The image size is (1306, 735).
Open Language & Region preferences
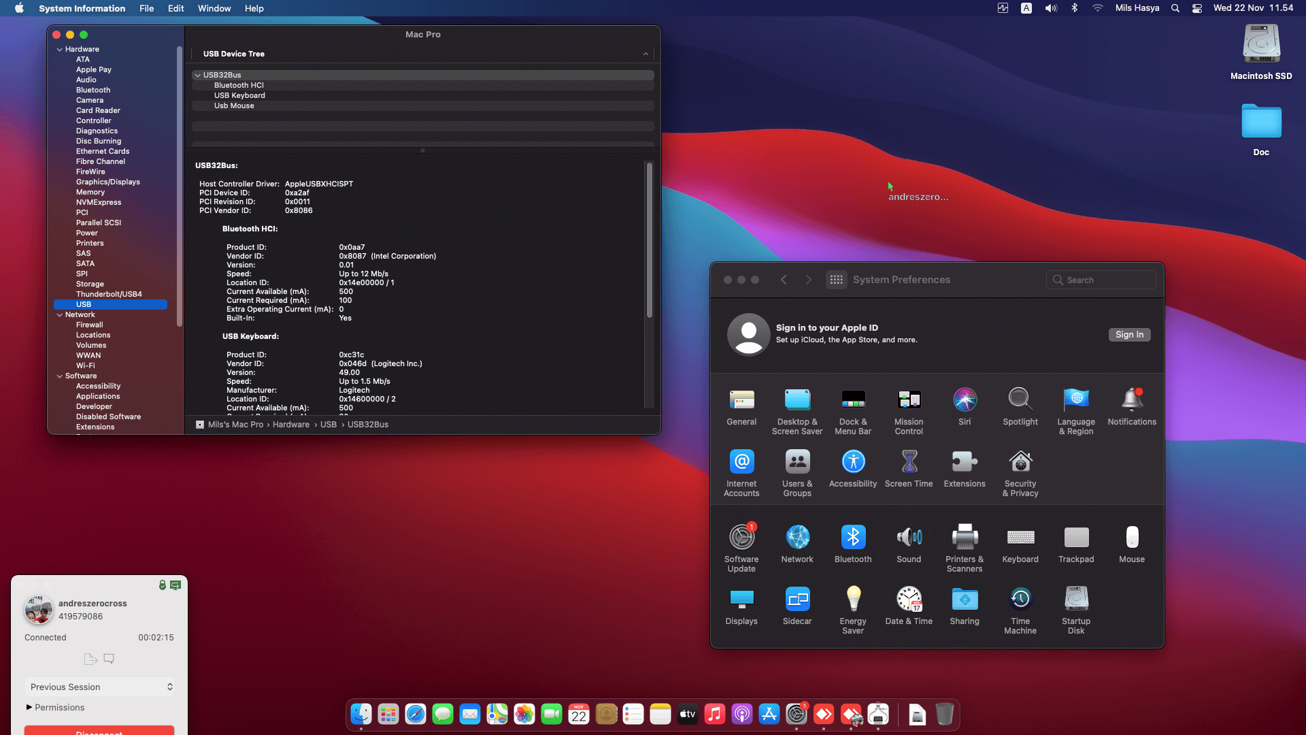(1076, 412)
